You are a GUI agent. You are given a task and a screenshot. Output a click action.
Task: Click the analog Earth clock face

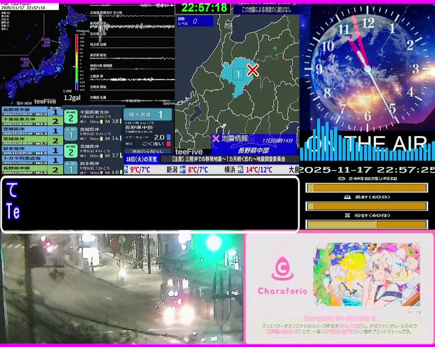(x=367, y=68)
